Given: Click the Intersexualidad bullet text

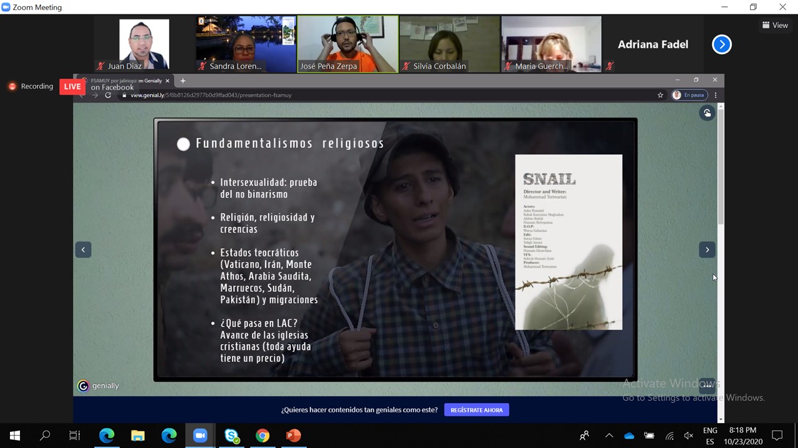Looking at the screenshot, I should tap(269, 188).
